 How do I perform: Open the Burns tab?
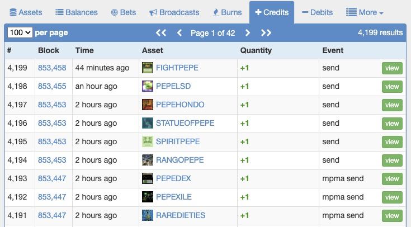(227, 12)
